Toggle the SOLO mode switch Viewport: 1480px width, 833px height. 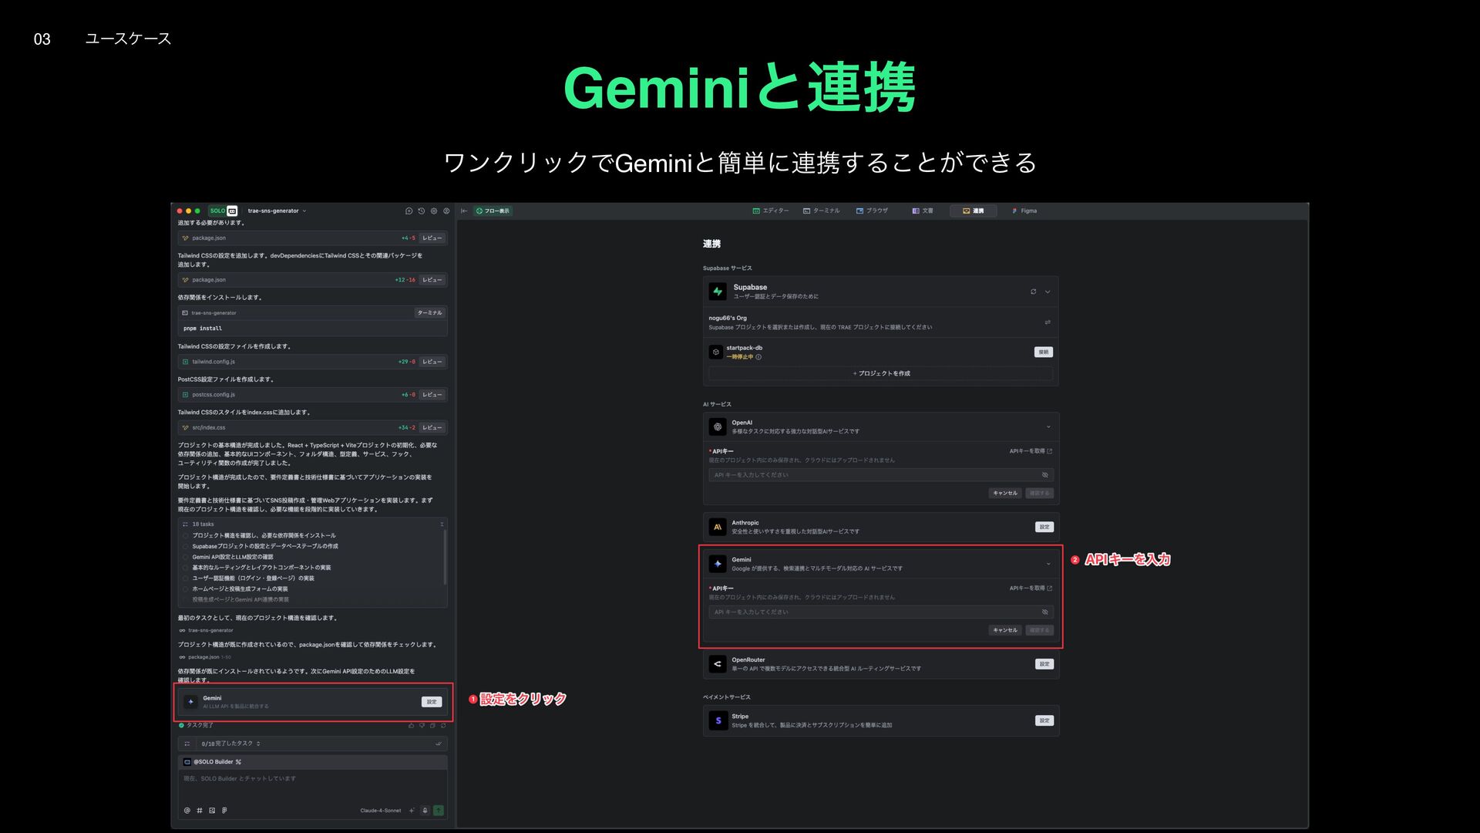pyautogui.click(x=224, y=211)
